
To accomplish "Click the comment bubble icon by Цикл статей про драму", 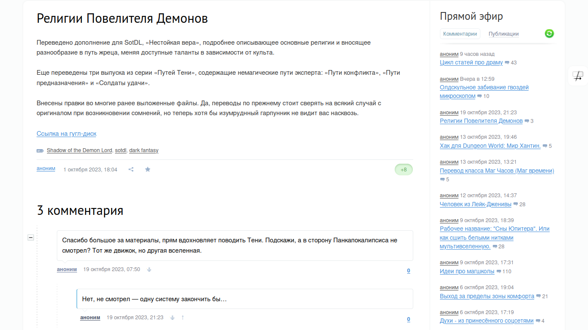I will [x=507, y=63].
